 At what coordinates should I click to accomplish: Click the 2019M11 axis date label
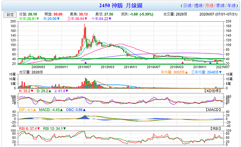[200, 67]
